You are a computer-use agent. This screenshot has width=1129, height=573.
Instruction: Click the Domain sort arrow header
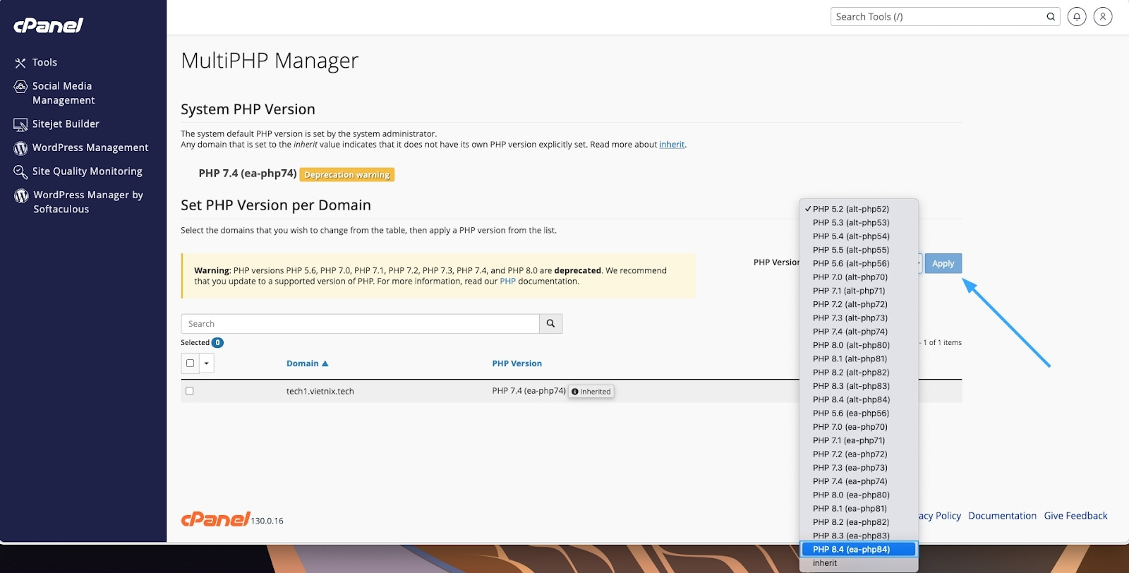325,364
